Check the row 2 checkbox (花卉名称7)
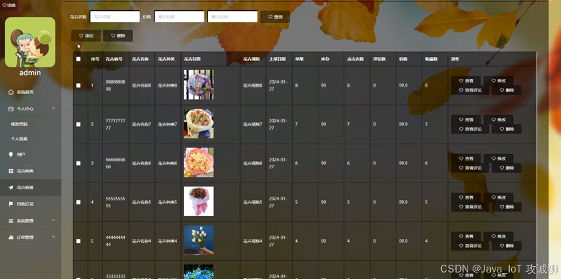The height and width of the screenshot is (279, 561). (78, 124)
